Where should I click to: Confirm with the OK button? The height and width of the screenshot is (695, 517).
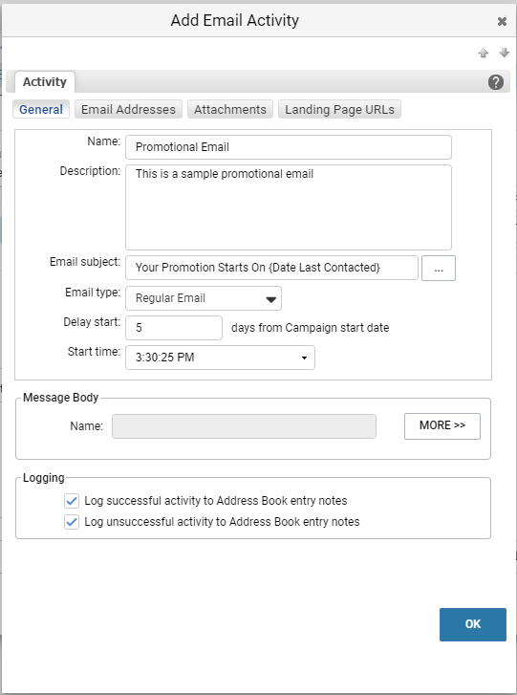(x=473, y=624)
